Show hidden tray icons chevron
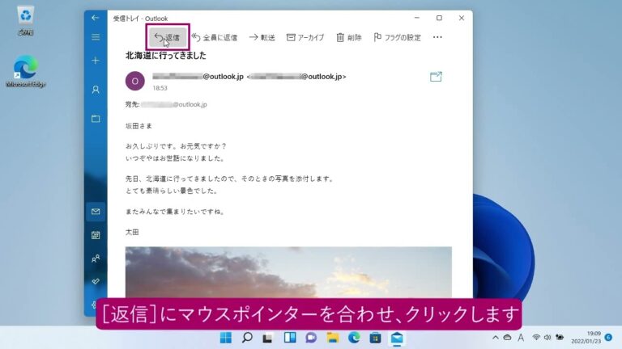 click(496, 338)
